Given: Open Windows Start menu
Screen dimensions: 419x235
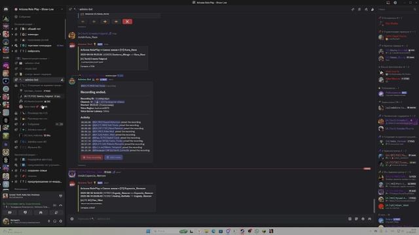Looking at the screenshot, I should (x=148, y=231).
